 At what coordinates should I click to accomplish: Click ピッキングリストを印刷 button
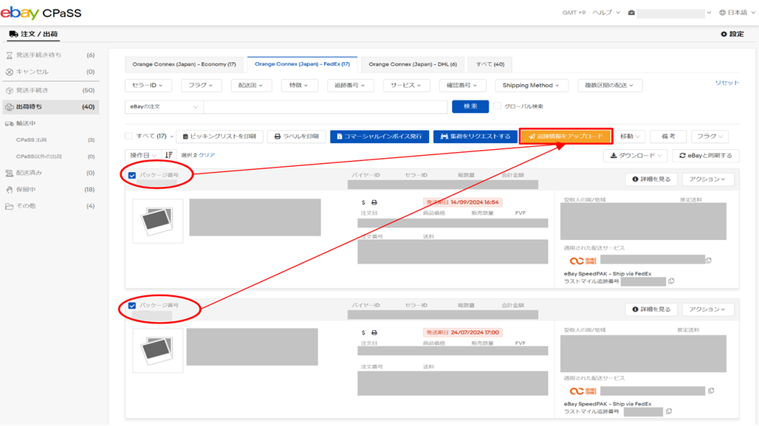click(x=220, y=137)
